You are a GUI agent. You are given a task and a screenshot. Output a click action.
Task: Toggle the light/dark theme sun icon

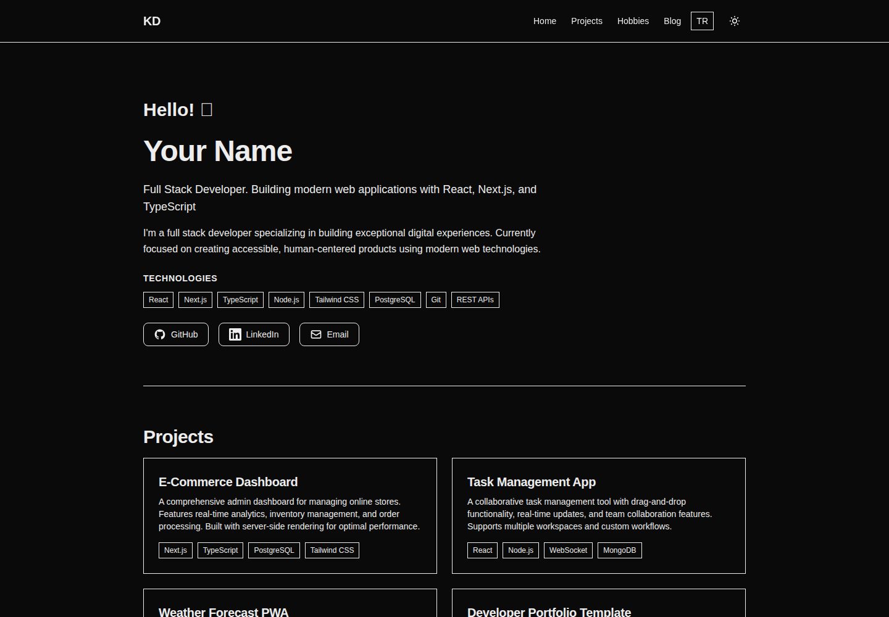(x=735, y=21)
